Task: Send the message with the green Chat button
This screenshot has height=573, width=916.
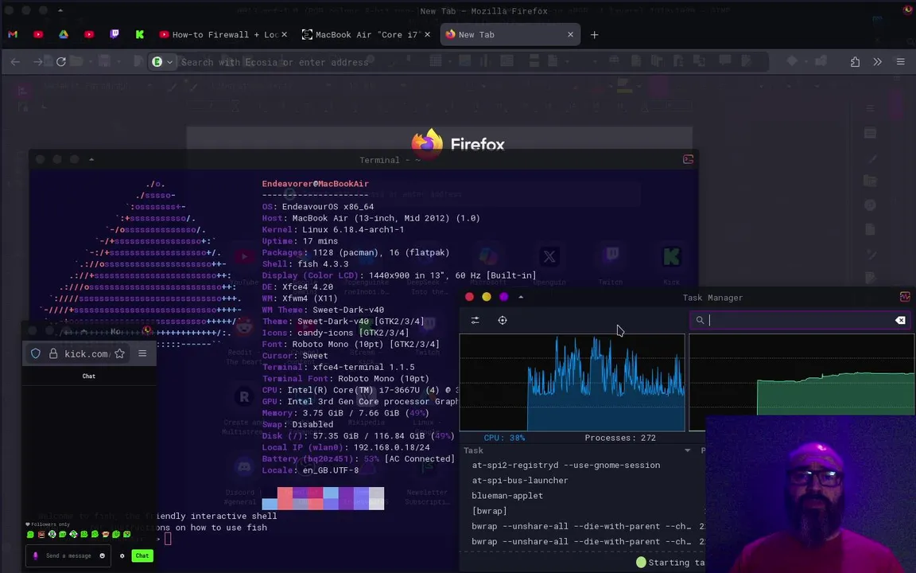Action: [x=142, y=555]
